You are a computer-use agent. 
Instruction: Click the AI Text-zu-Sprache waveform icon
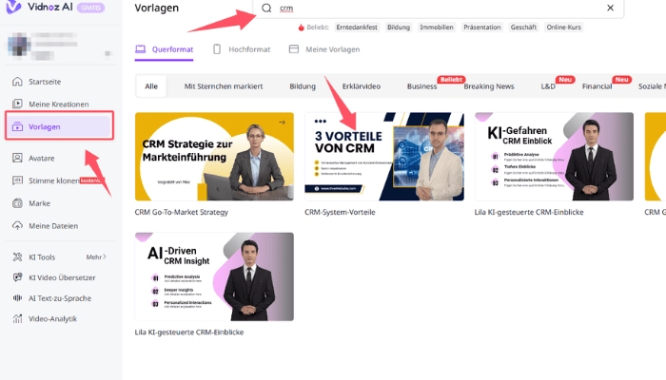(17, 298)
